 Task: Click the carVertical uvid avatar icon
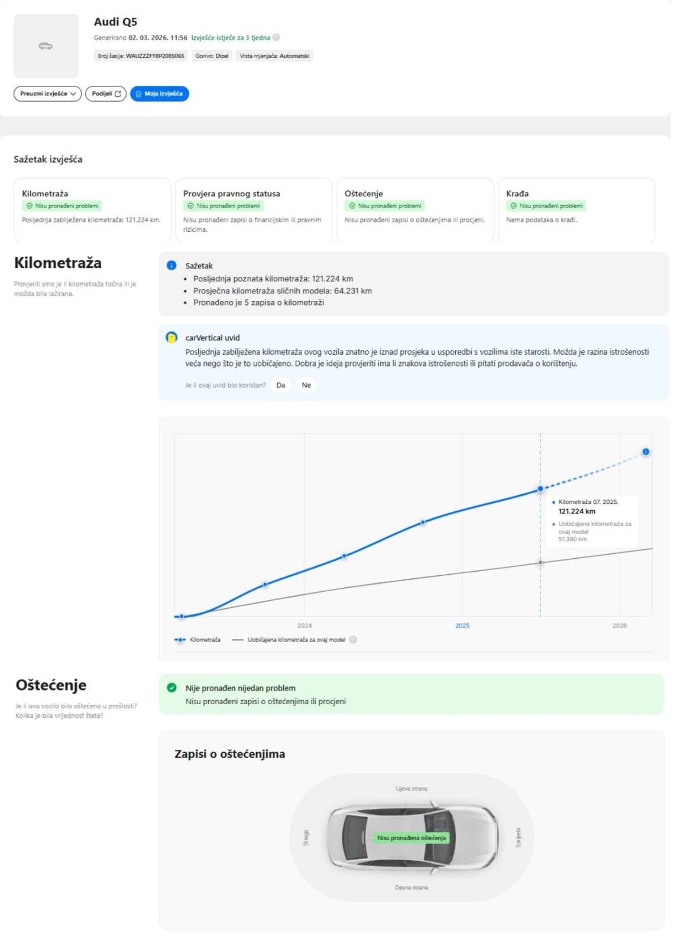171,338
